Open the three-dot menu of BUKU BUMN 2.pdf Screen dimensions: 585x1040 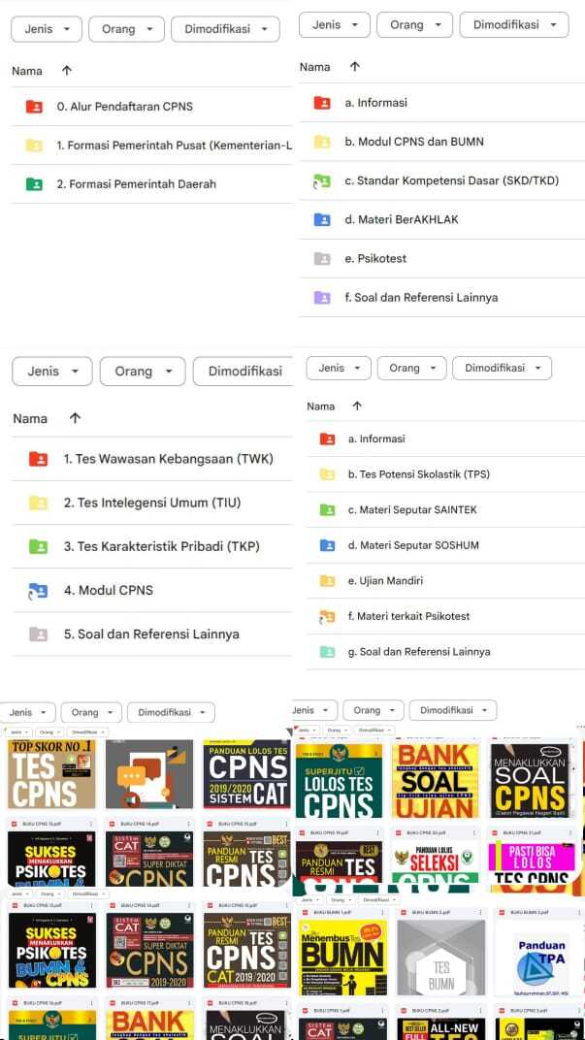point(480,913)
